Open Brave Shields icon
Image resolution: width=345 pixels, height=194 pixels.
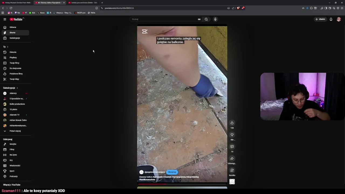tap(238, 8)
